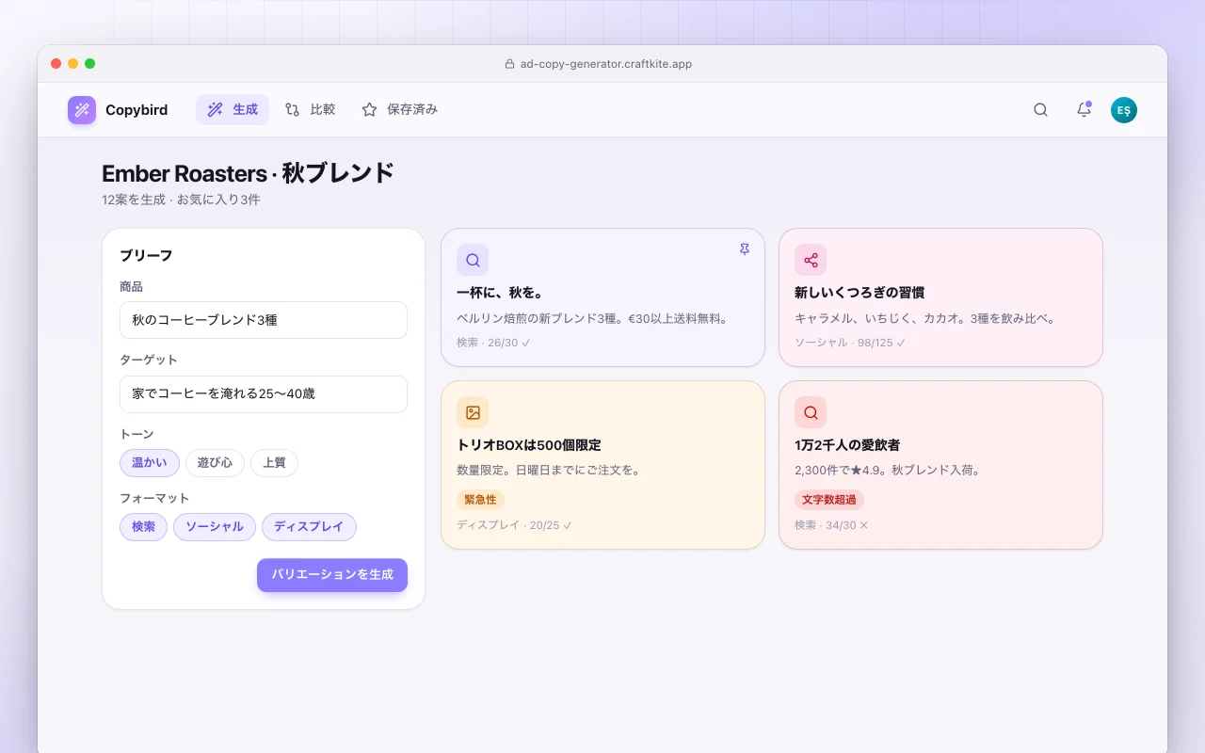This screenshot has width=1205, height=753.
Task: Click the page title Ember Roasters · 秋ブレンド
Action: pos(248,173)
